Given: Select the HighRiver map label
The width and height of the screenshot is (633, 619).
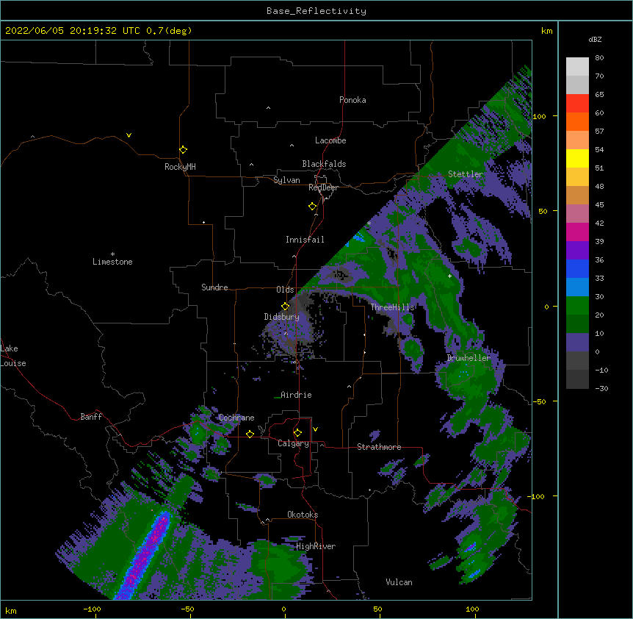Looking at the screenshot, I should [x=316, y=546].
